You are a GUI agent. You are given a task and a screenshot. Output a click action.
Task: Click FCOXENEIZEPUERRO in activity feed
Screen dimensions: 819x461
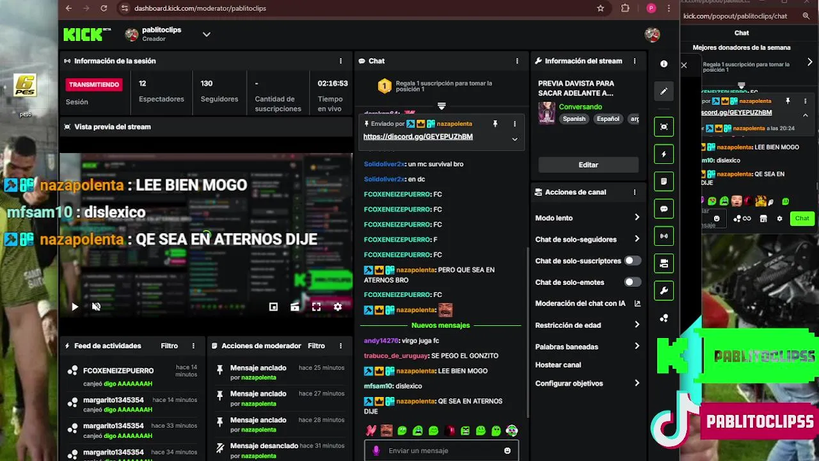pos(118,371)
